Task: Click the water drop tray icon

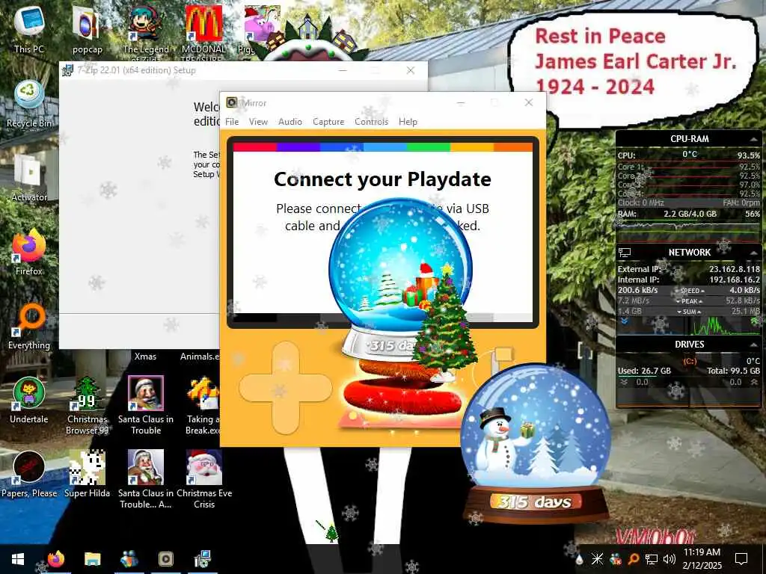Action: [x=580, y=559]
